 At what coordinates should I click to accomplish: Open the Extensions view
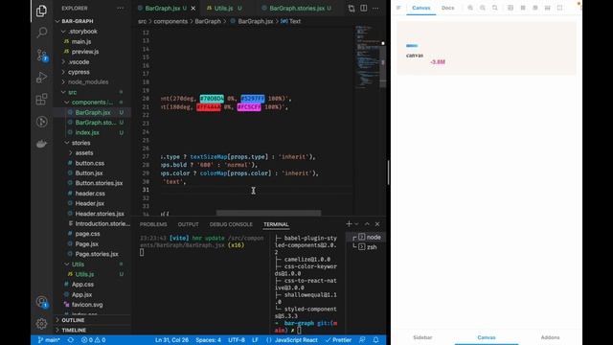click(x=41, y=100)
